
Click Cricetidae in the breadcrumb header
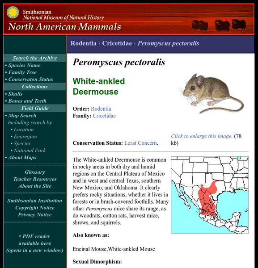tap(117, 43)
